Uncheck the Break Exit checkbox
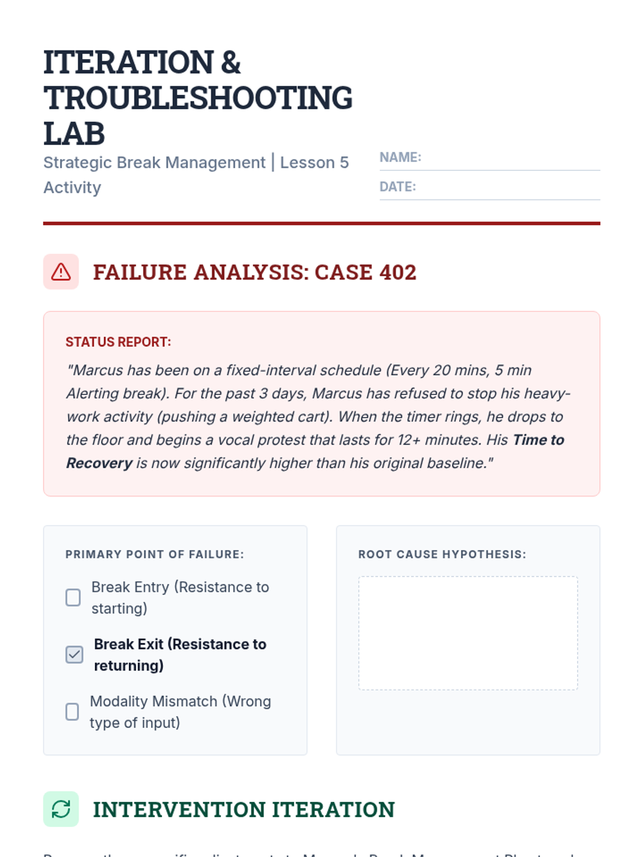The height and width of the screenshot is (857, 643). point(74,655)
